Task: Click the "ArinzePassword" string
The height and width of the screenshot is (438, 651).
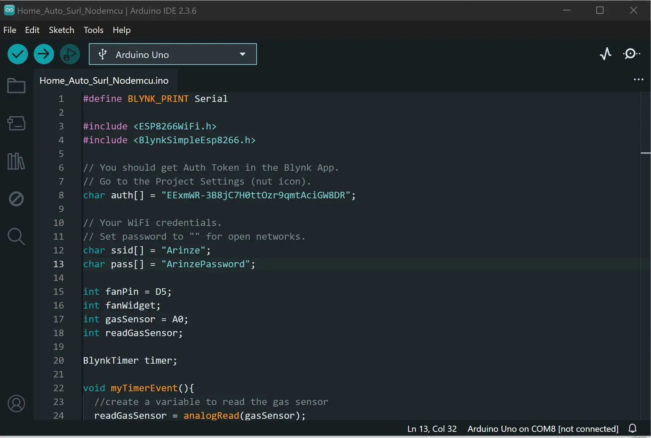Action: click(206, 264)
